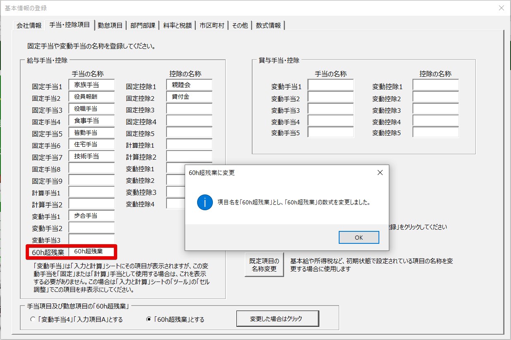Click the bonus 変動手当1 empty name field

click(x=330, y=85)
